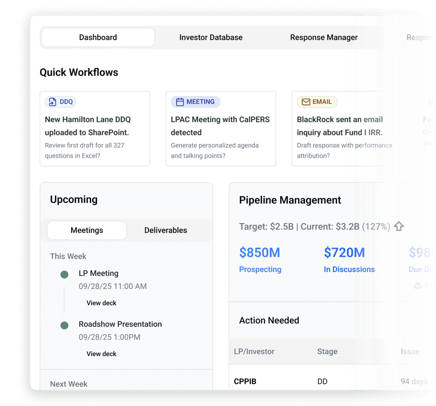Switch to Deliverables in Upcoming panel
436x406 pixels.
[166, 230]
